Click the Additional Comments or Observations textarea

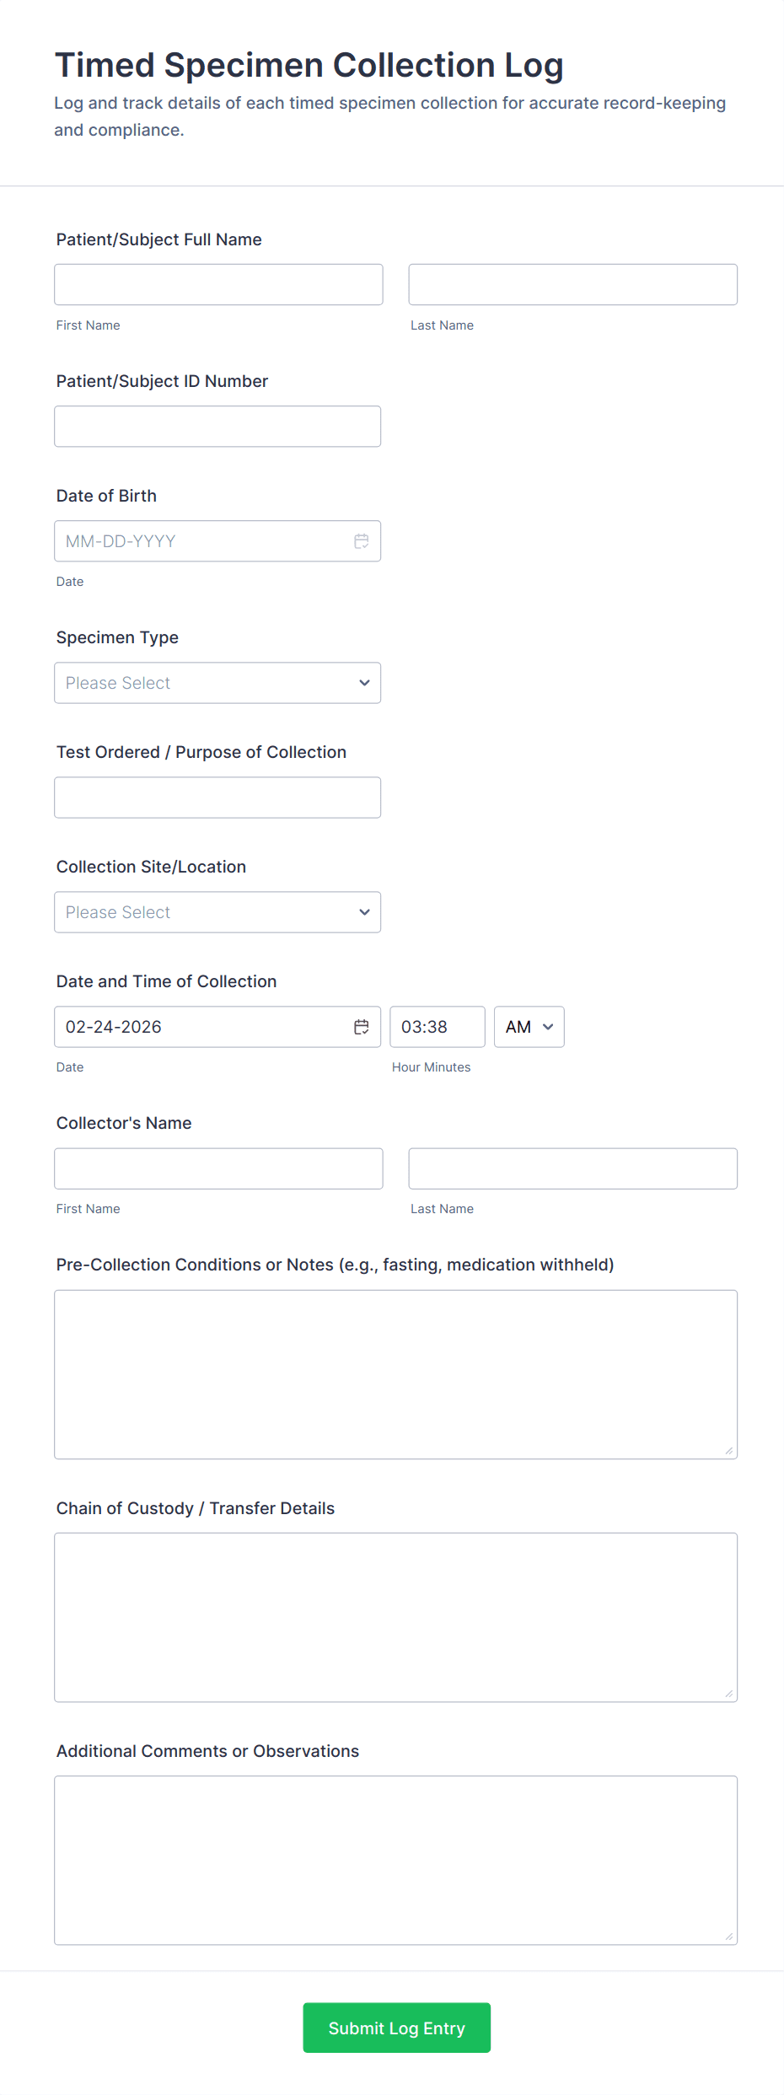pos(395,1860)
